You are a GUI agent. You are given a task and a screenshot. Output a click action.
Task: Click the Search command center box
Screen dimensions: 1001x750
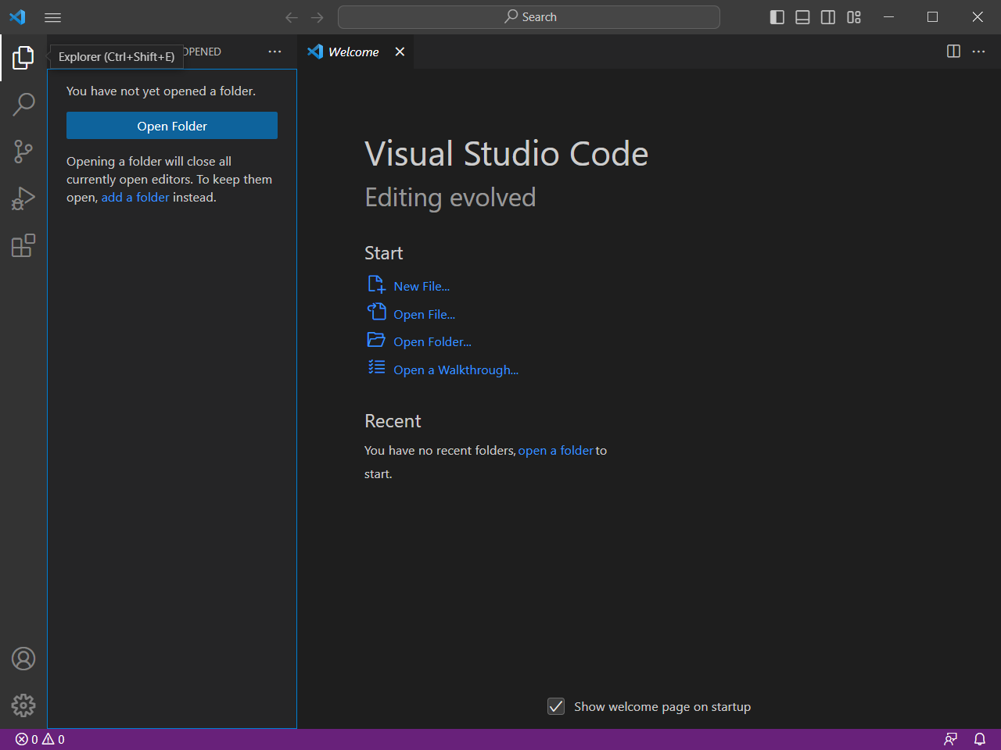coord(529,17)
